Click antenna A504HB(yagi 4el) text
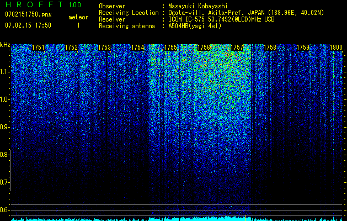Image resolution: width=347 pixels, height=221 pixels. point(195,26)
